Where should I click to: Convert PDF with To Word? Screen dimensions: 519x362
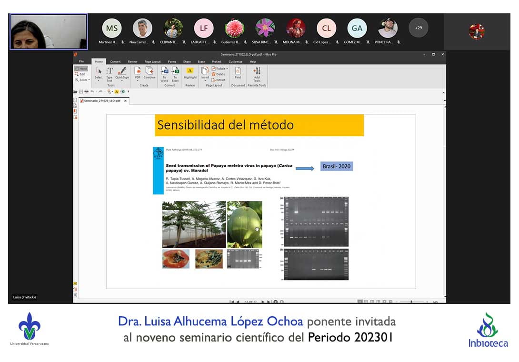pyautogui.click(x=164, y=73)
